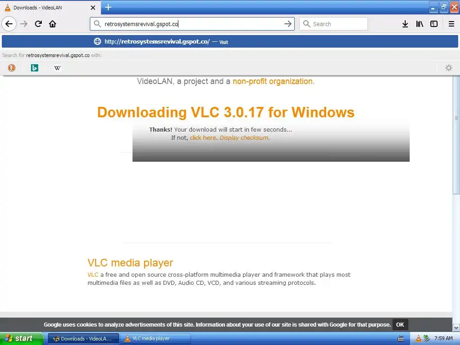Search with Wikipedia one-off engine
The width and height of the screenshot is (460, 345).
click(57, 68)
